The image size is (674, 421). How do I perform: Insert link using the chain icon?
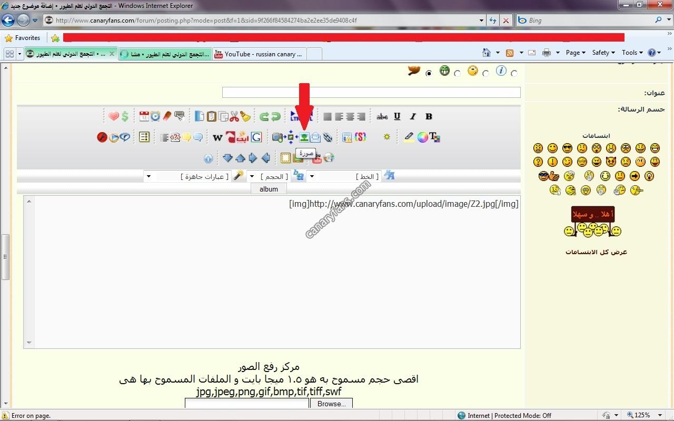coord(328,137)
